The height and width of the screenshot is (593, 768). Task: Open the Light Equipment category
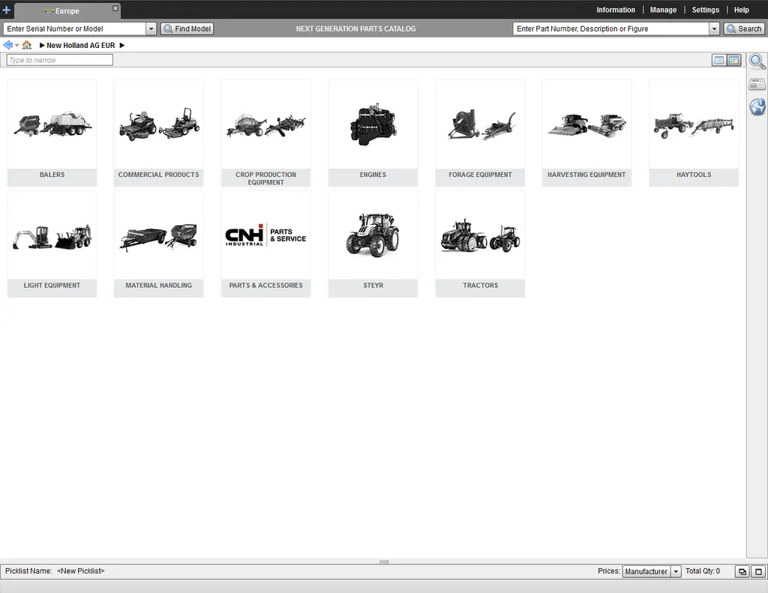[52, 244]
